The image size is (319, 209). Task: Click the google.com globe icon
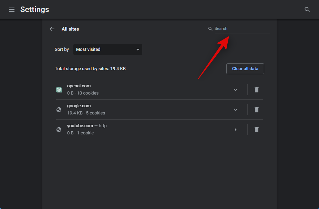(x=59, y=110)
